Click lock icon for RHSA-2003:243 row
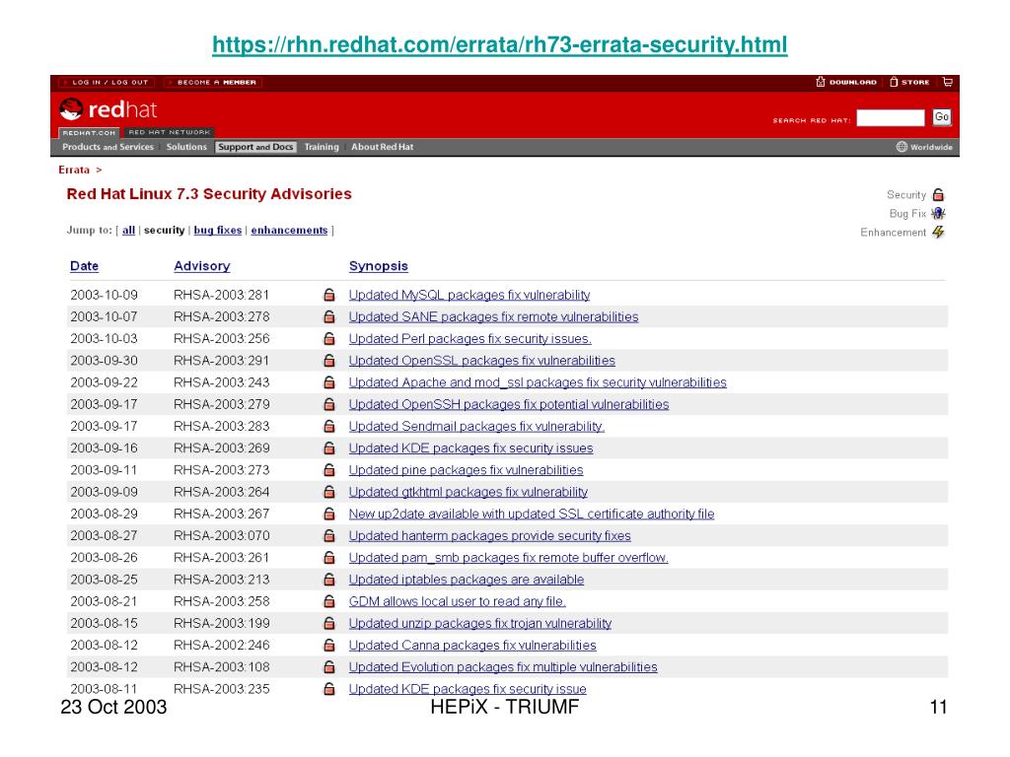This screenshot has height=757, width=1010. [x=329, y=382]
